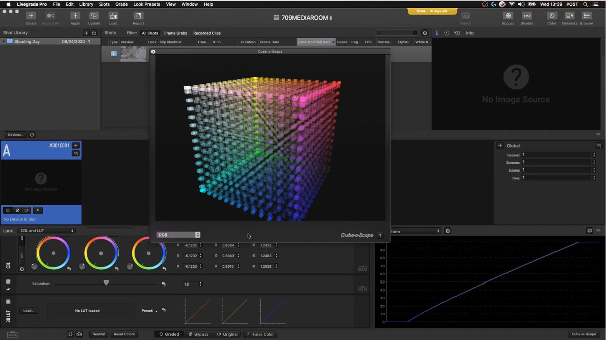Toggle the 3D LUT node checkbox

click(x=8, y=302)
